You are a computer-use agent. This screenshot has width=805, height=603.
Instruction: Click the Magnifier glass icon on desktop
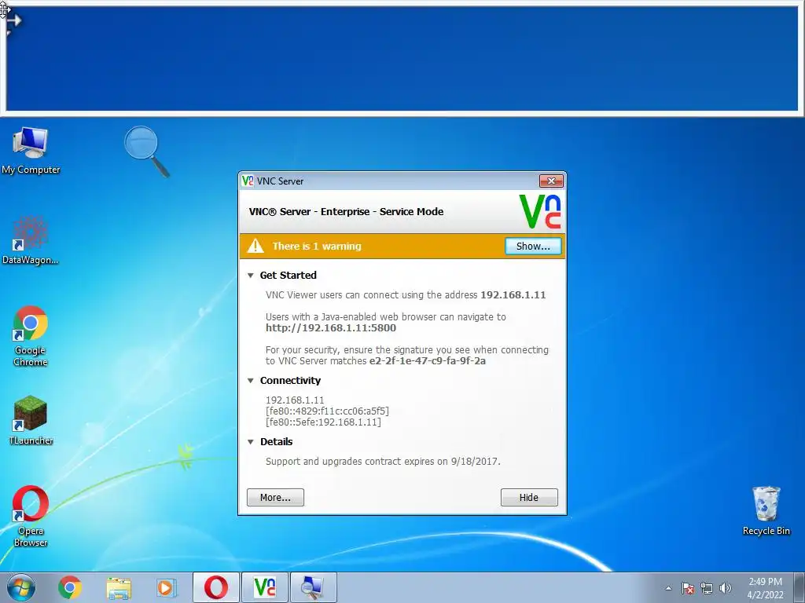click(x=146, y=152)
